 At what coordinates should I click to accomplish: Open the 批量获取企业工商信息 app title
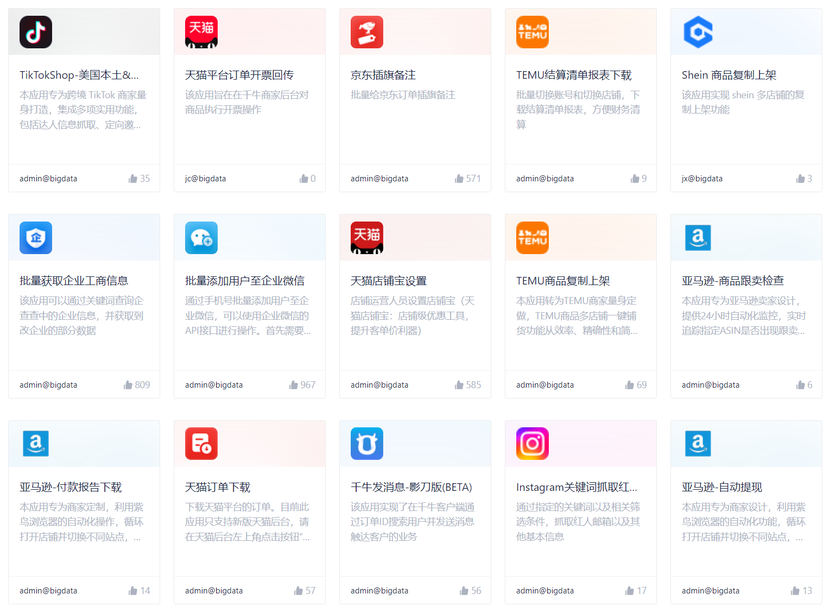point(74,281)
